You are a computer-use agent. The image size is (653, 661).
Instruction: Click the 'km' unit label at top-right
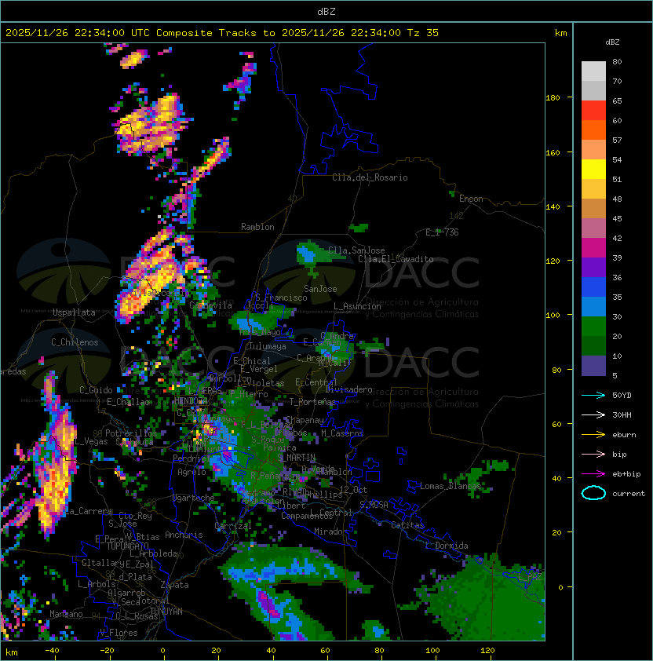(x=560, y=33)
